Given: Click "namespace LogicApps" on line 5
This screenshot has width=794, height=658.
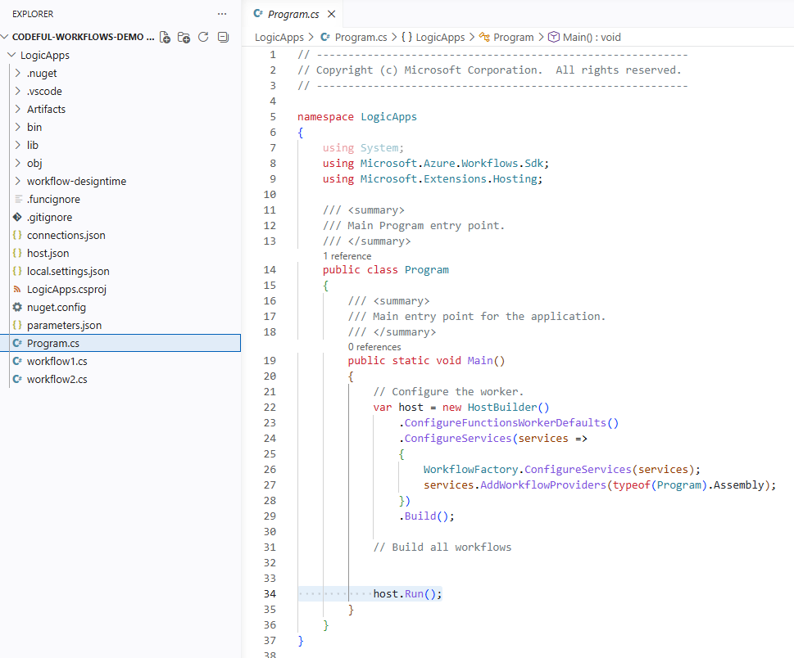Looking at the screenshot, I should tap(357, 117).
